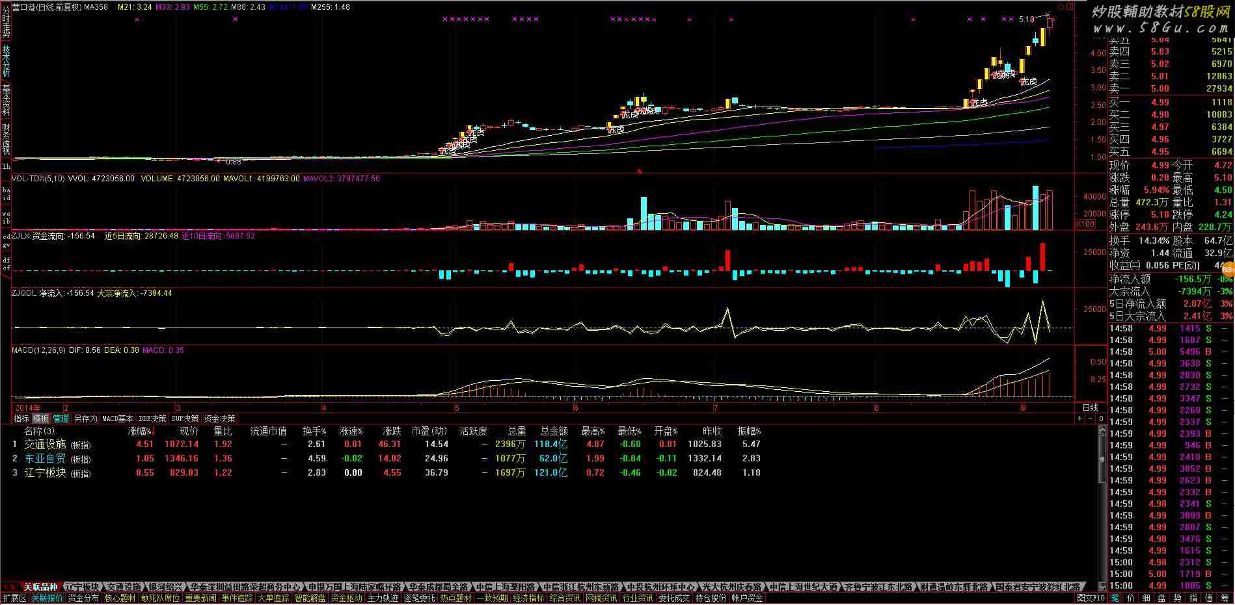Click 扩展区 in the bottom bar
The height and width of the screenshot is (605, 1235).
pyautogui.click(x=14, y=598)
